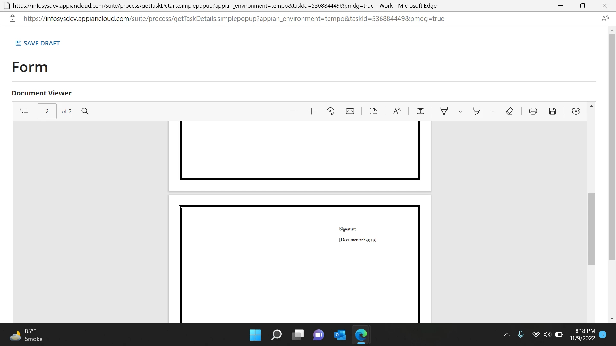Open the Windows Start menu

pyautogui.click(x=255, y=335)
